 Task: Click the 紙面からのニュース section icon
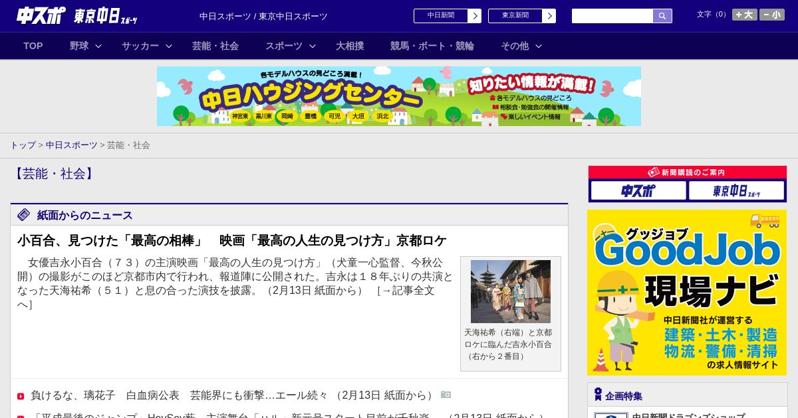(24, 214)
